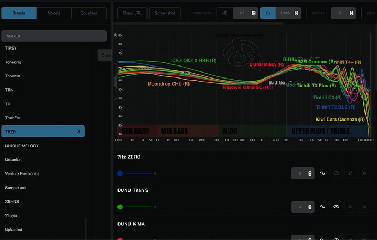Click the Copy URL button
The width and height of the screenshot is (377, 240).
[132, 13]
